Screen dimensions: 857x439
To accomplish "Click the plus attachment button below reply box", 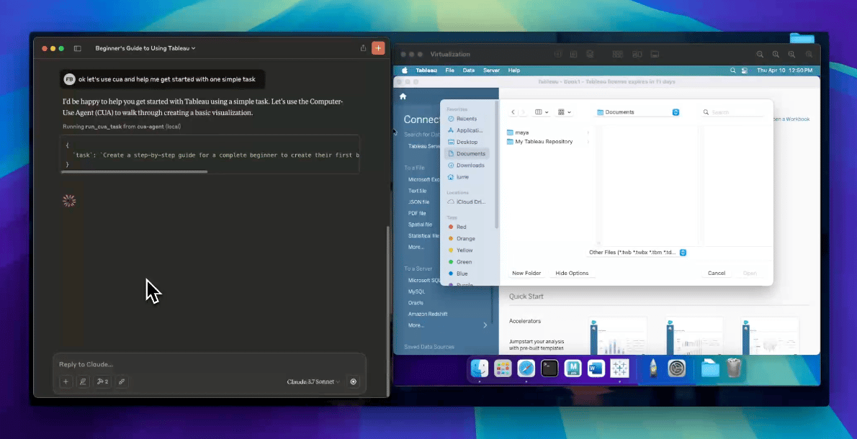I will 66,381.
